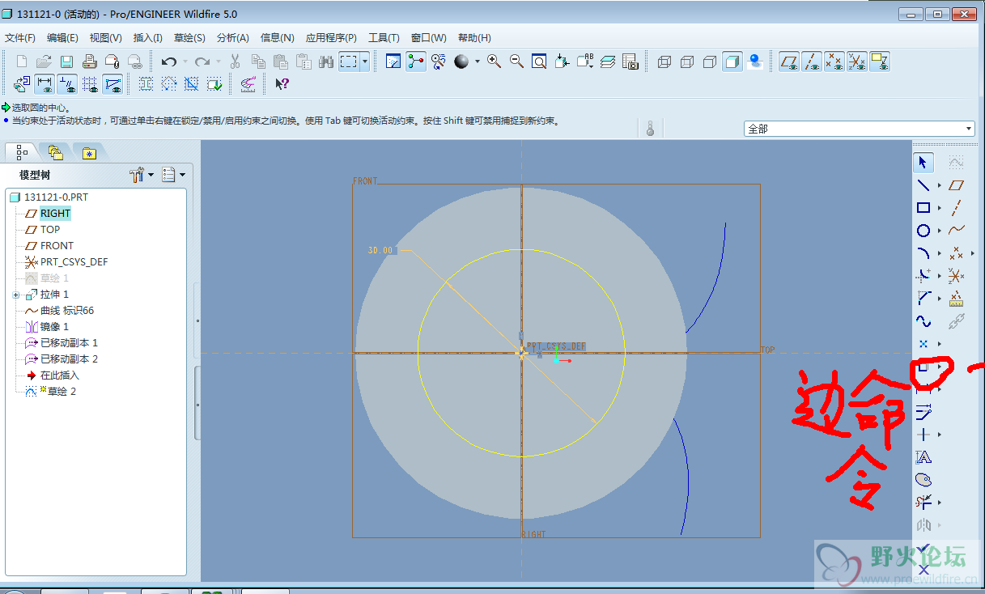This screenshot has width=985, height=594.
Task: Select the Rectangle sketch tool
Action: pyautogui.click(x=923, y=208)
